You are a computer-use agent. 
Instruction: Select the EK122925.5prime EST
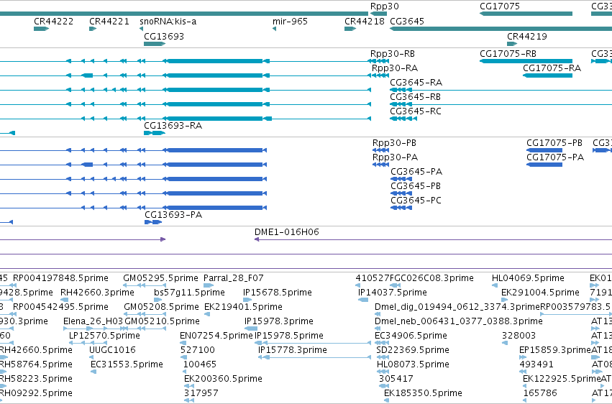pos(526,387)
